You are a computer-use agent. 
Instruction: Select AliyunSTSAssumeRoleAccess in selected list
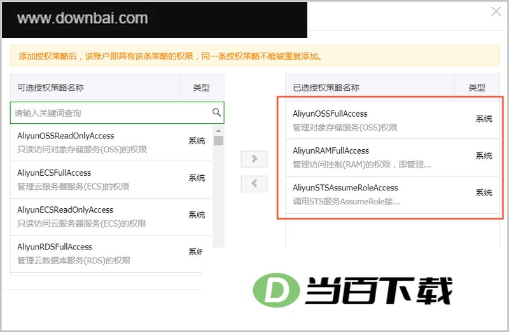392,195
